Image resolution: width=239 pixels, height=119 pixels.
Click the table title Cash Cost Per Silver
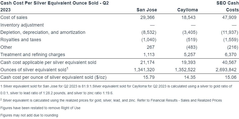click(x=54, y=6)
